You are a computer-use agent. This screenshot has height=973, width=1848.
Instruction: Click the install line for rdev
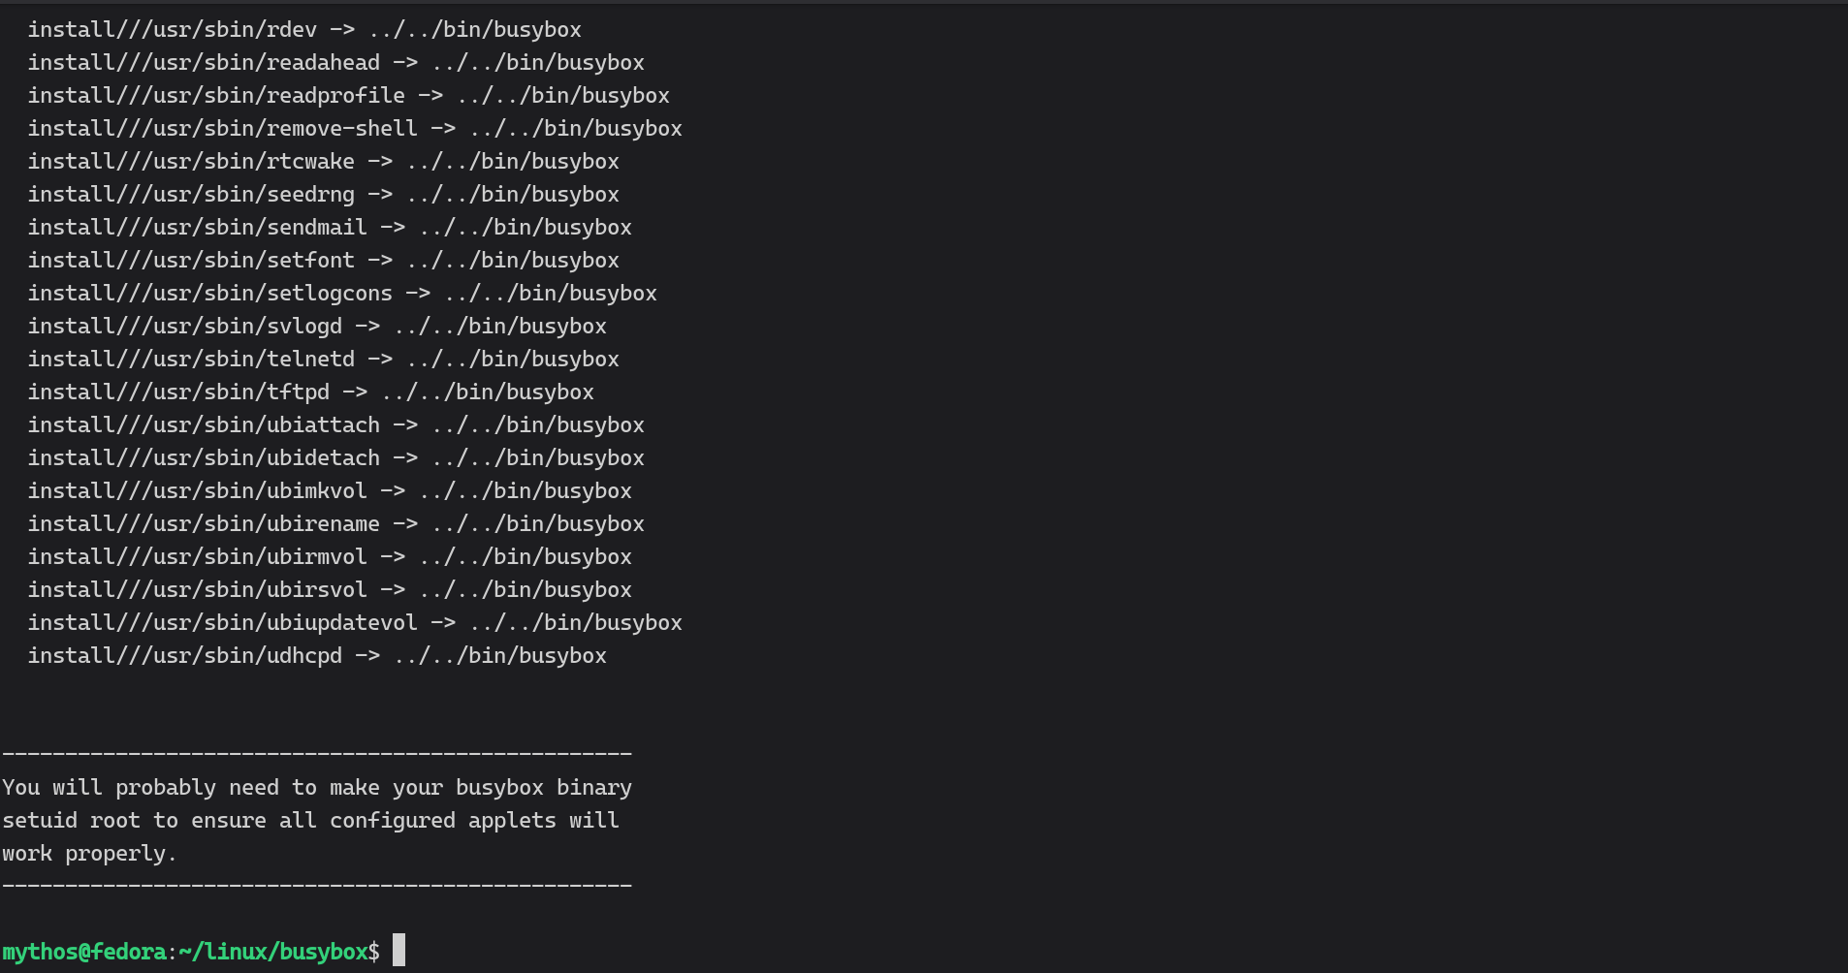304,30
